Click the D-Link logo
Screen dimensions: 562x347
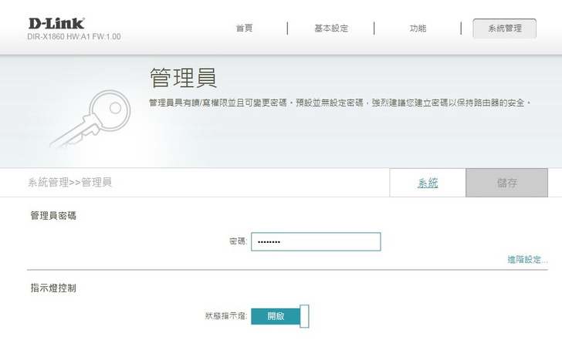56,24
